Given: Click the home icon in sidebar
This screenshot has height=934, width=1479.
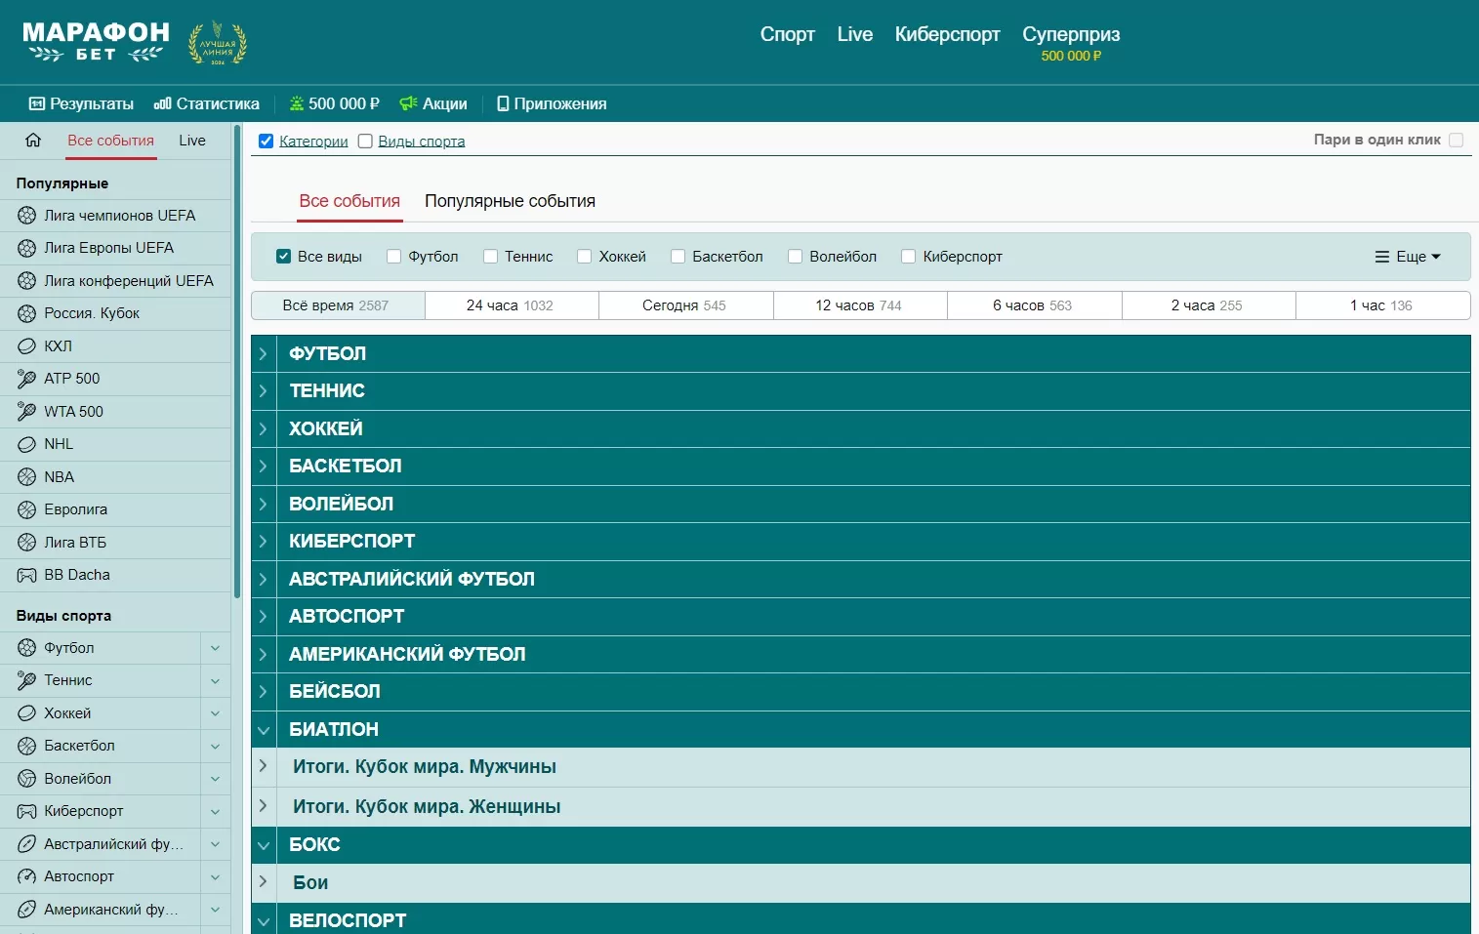Looking at the screenshot, I should click(33, 141).
